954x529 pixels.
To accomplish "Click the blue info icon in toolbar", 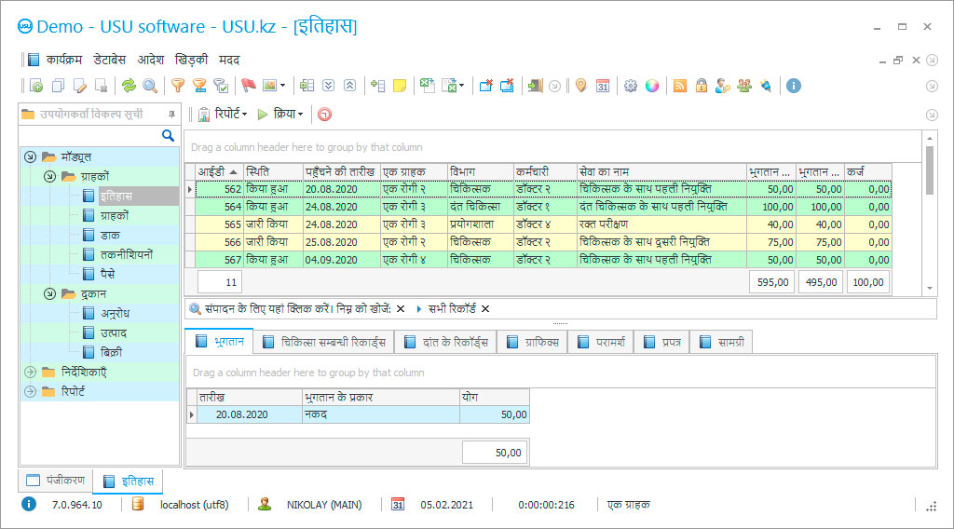I will click(794, 86).
